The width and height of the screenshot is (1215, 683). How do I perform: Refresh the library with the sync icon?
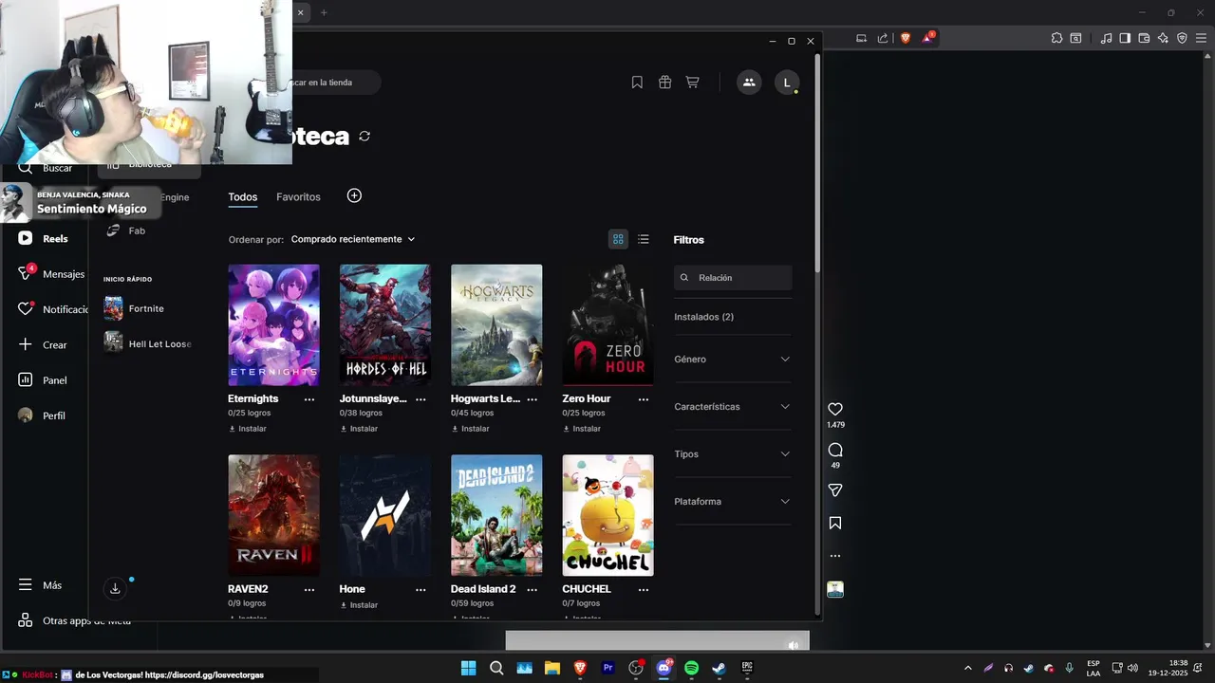point(364,137)
